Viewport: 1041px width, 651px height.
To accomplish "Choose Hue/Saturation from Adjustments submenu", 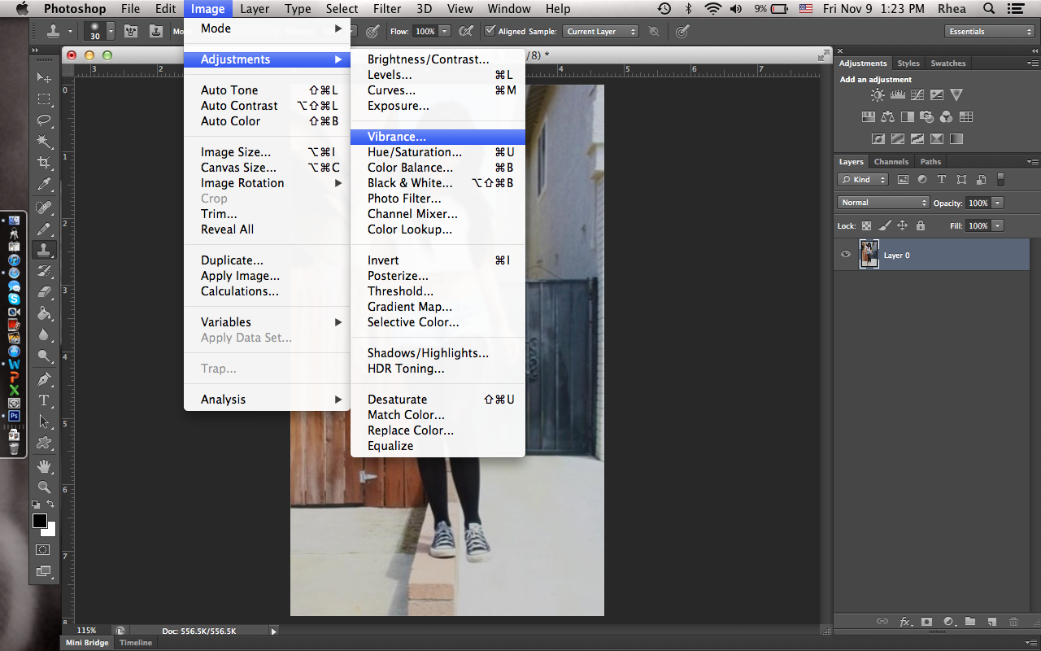I will tap(438, 152).
